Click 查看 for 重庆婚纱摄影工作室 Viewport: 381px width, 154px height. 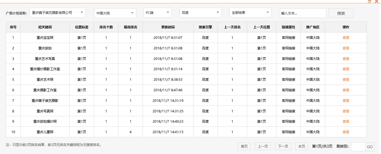(346, 69)
